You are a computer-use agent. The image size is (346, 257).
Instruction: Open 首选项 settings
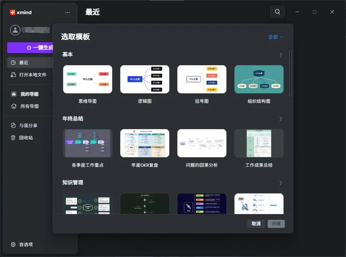(x=22, y=244)
